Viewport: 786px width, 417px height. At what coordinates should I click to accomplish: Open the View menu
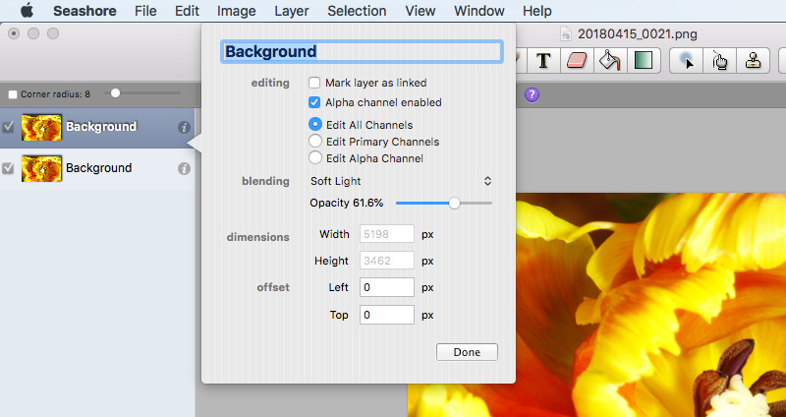tap(421, 11)
